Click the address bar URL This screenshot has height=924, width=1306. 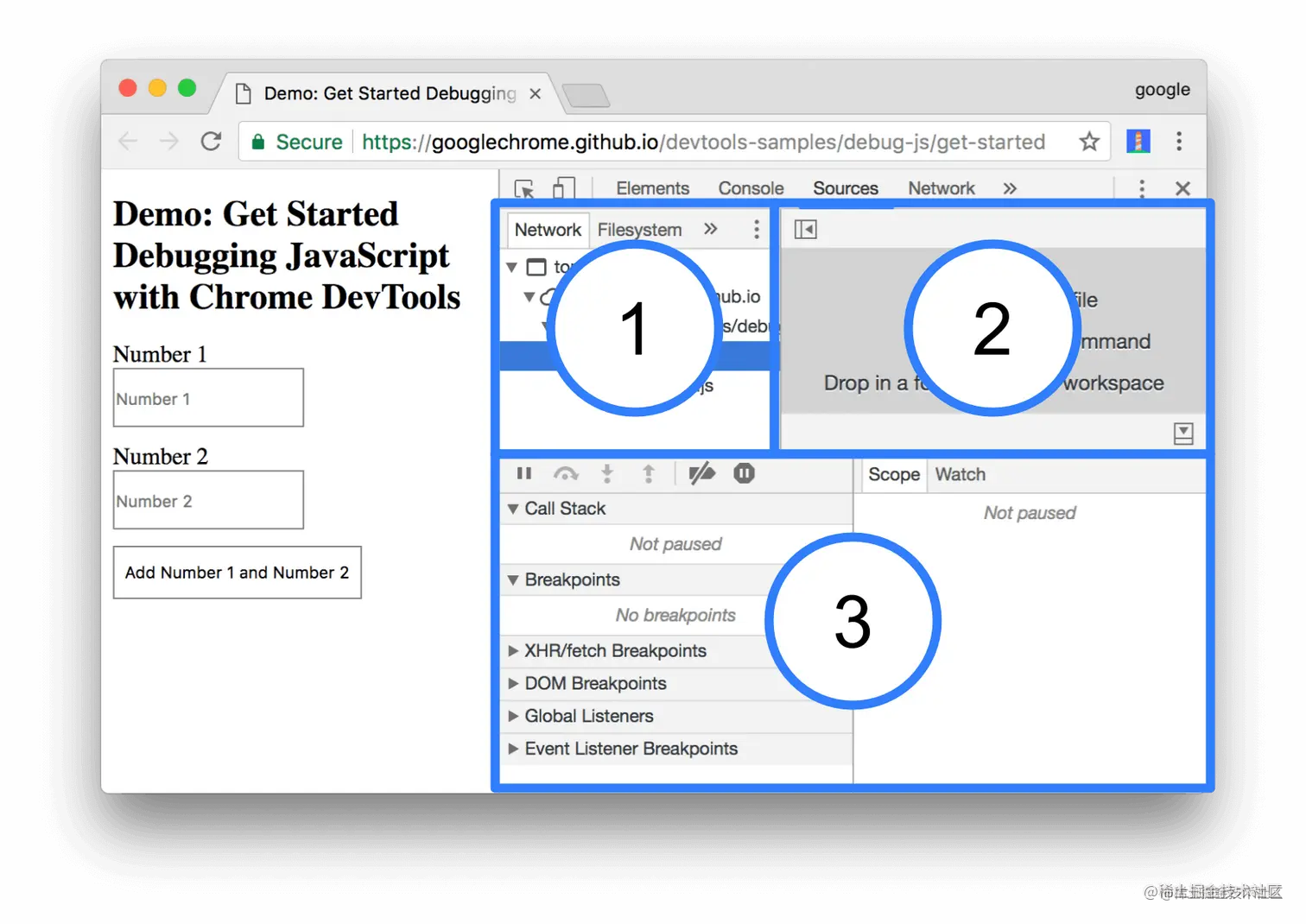point(703,142)
